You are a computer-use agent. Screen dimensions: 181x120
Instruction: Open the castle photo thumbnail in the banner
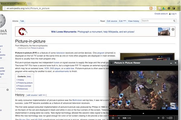point(164,31)
